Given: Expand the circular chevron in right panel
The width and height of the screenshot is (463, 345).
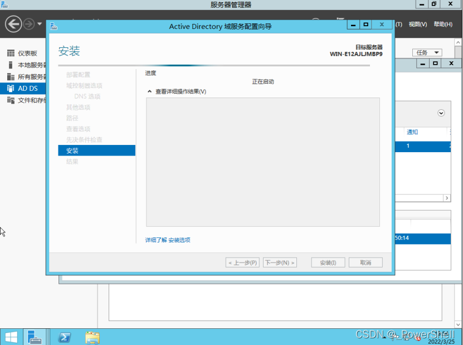Looking at the screenshot, I should click(441, 113).
